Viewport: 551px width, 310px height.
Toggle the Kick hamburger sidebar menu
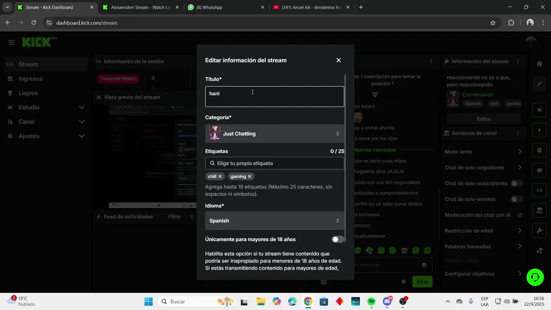(x=12, y=42)
